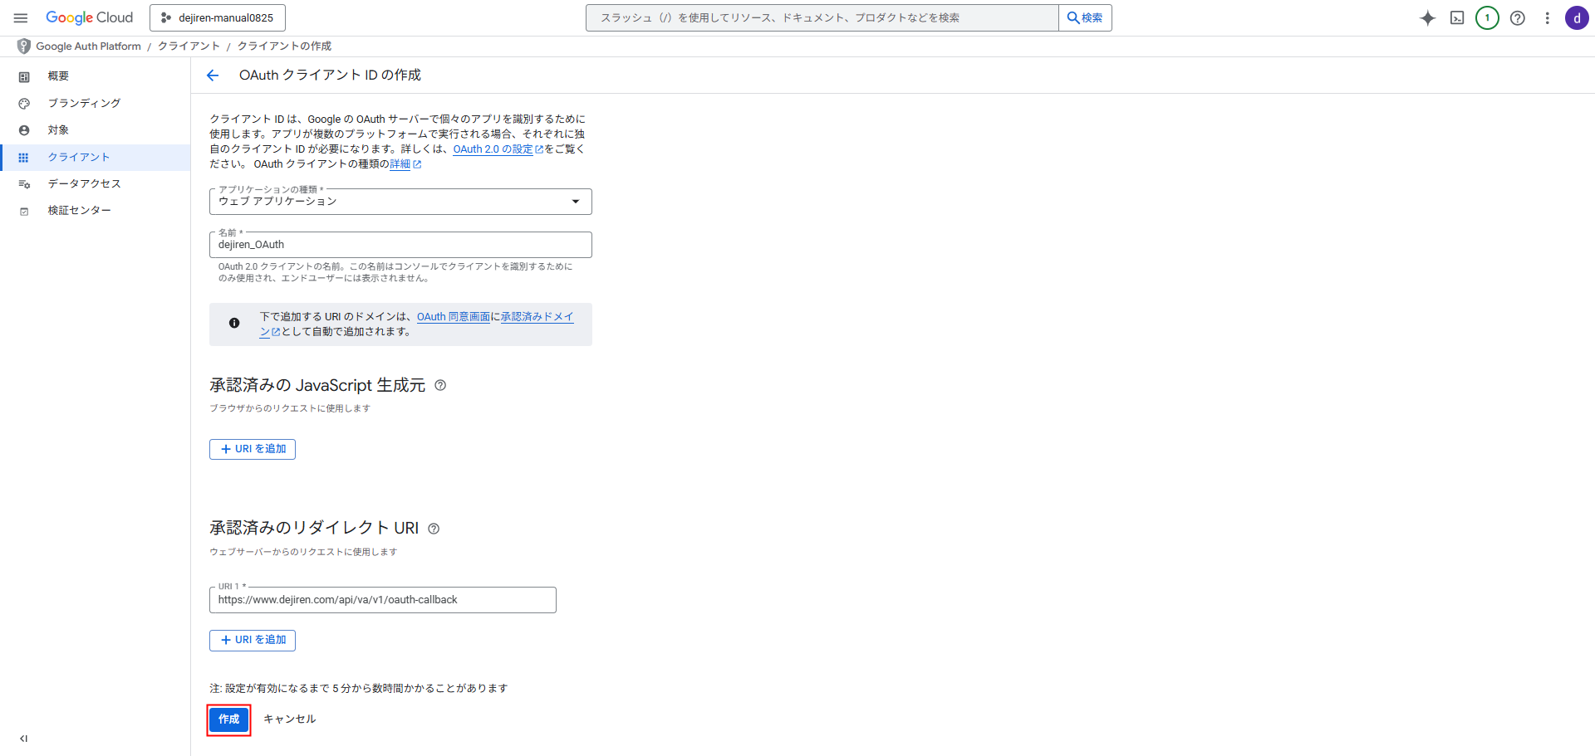Open the dejiren-manual0825 project selector
Screen dimensions: 1595x756
pyautogui.click(x=218, y=17)
